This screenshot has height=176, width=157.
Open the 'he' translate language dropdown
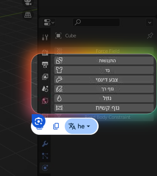pyautogui.click(x=81, y=126)
